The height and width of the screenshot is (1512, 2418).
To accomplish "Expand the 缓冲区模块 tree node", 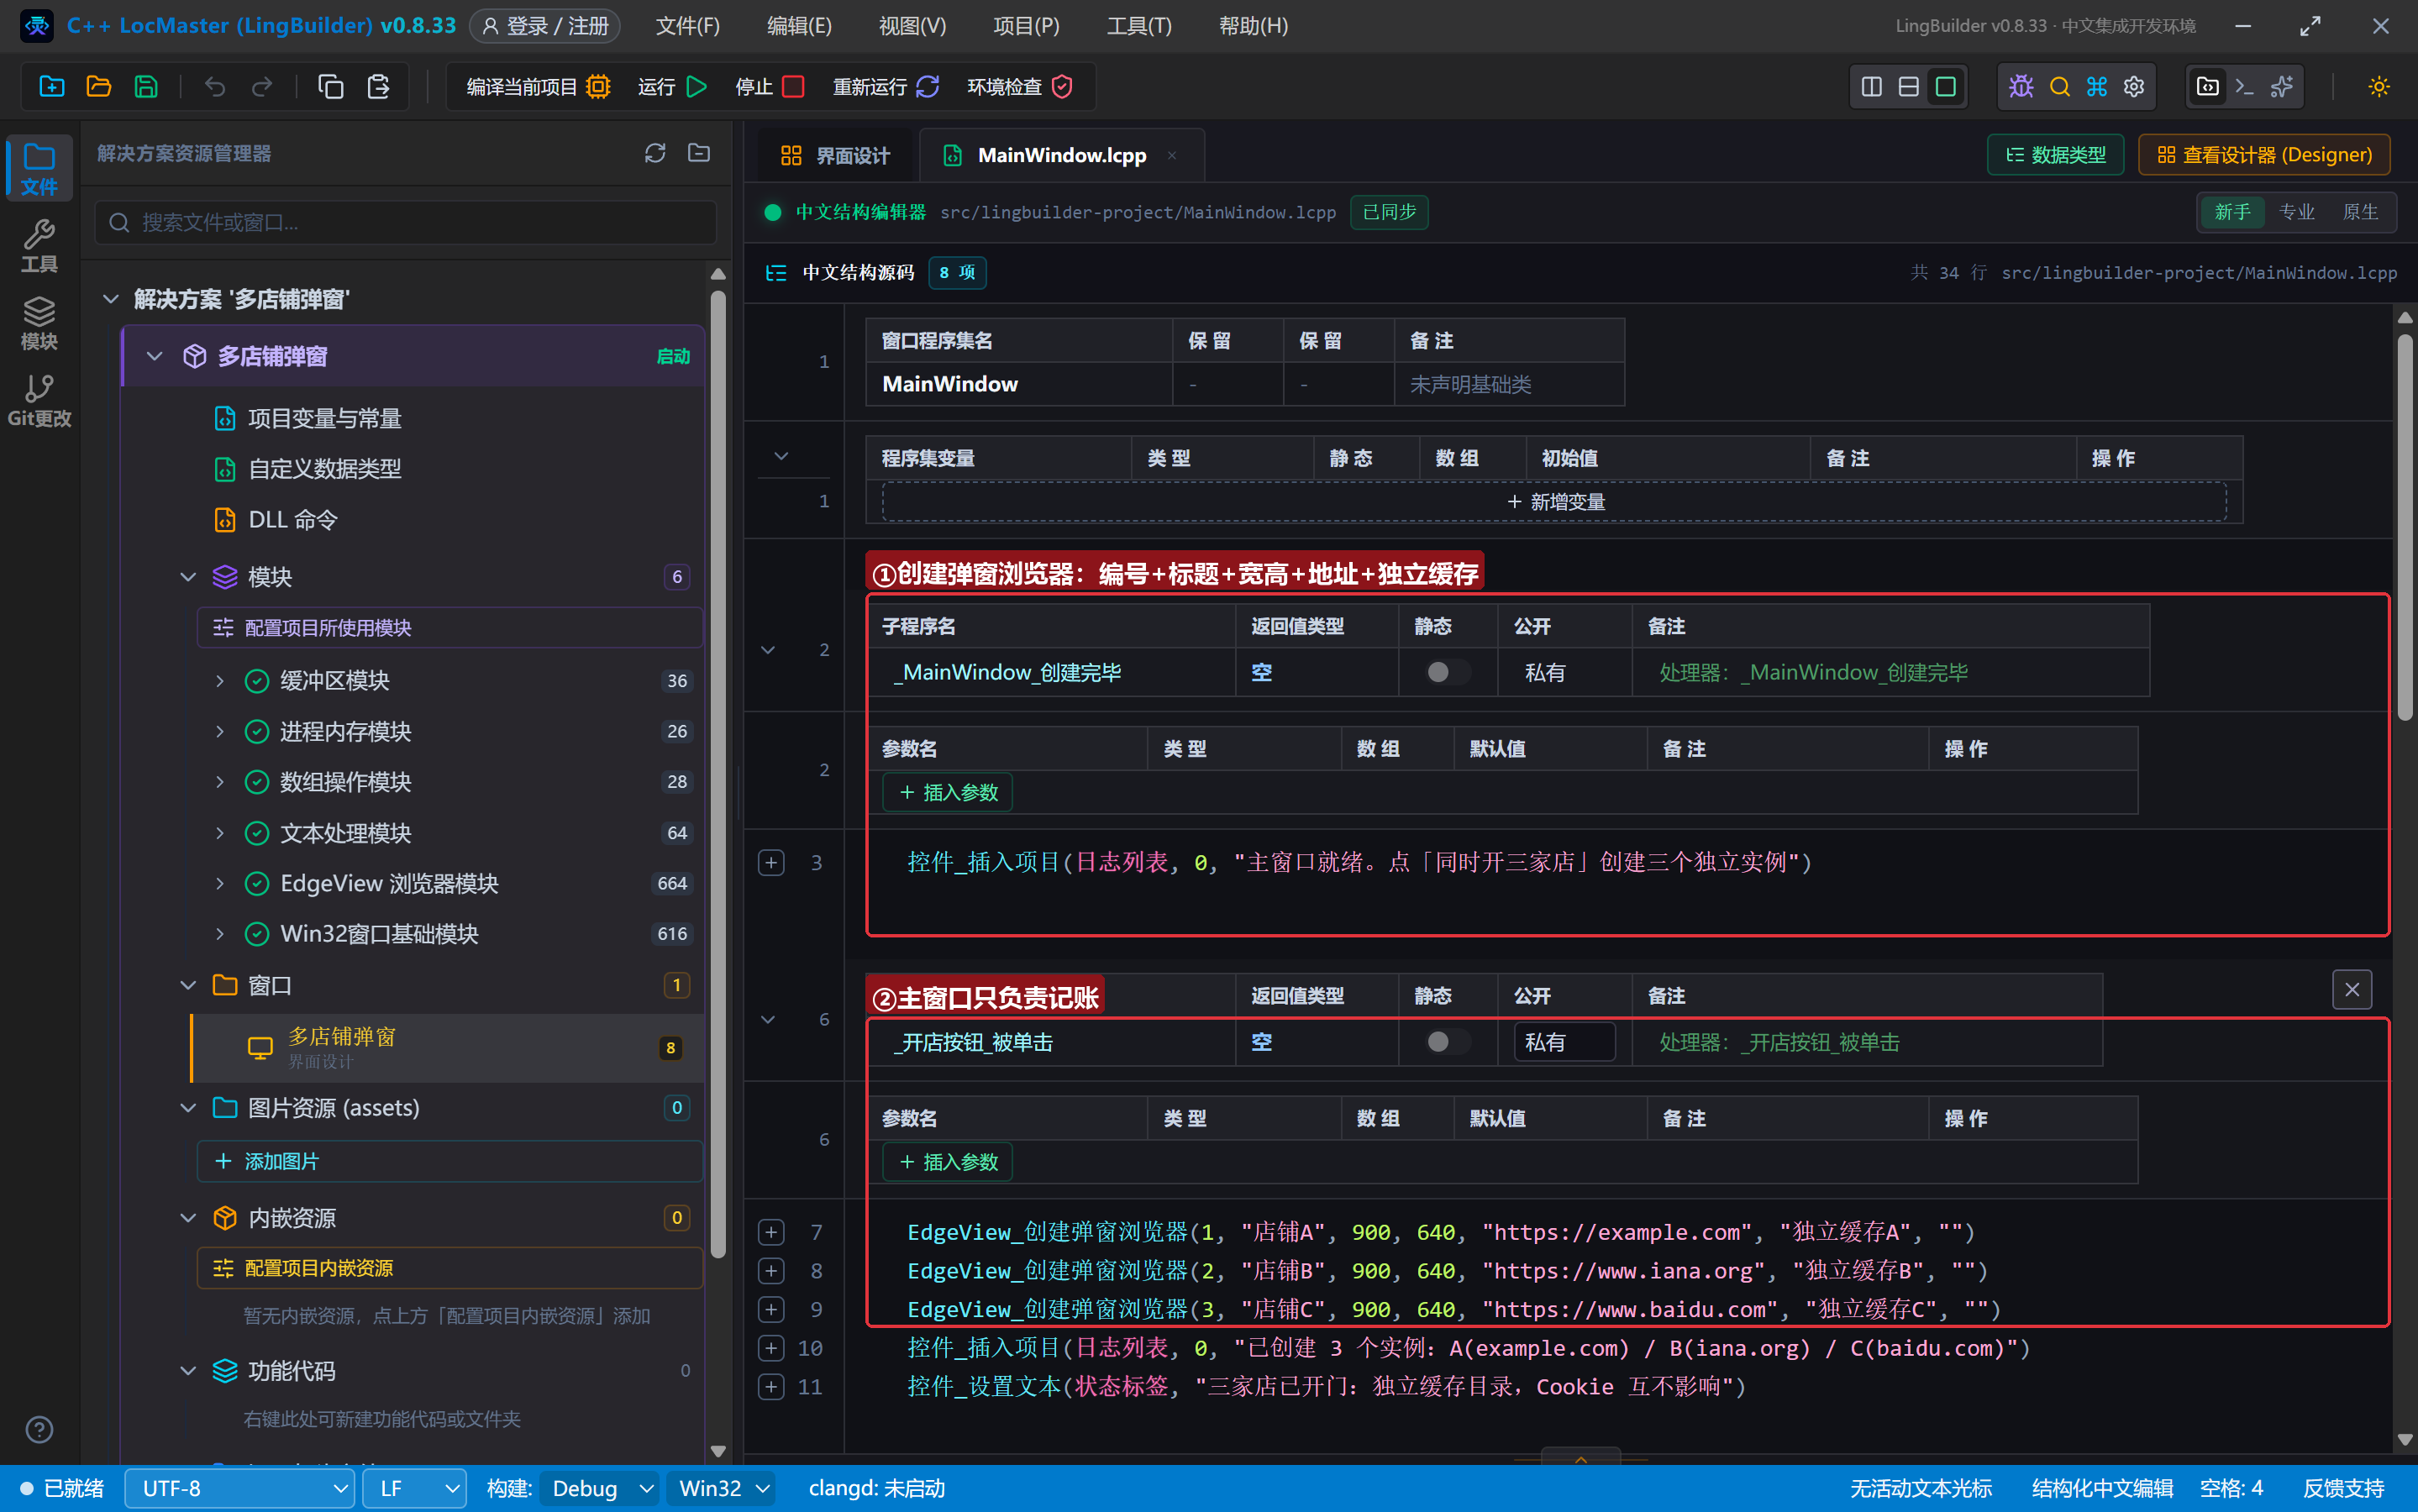I will click(x=220, y=681).
